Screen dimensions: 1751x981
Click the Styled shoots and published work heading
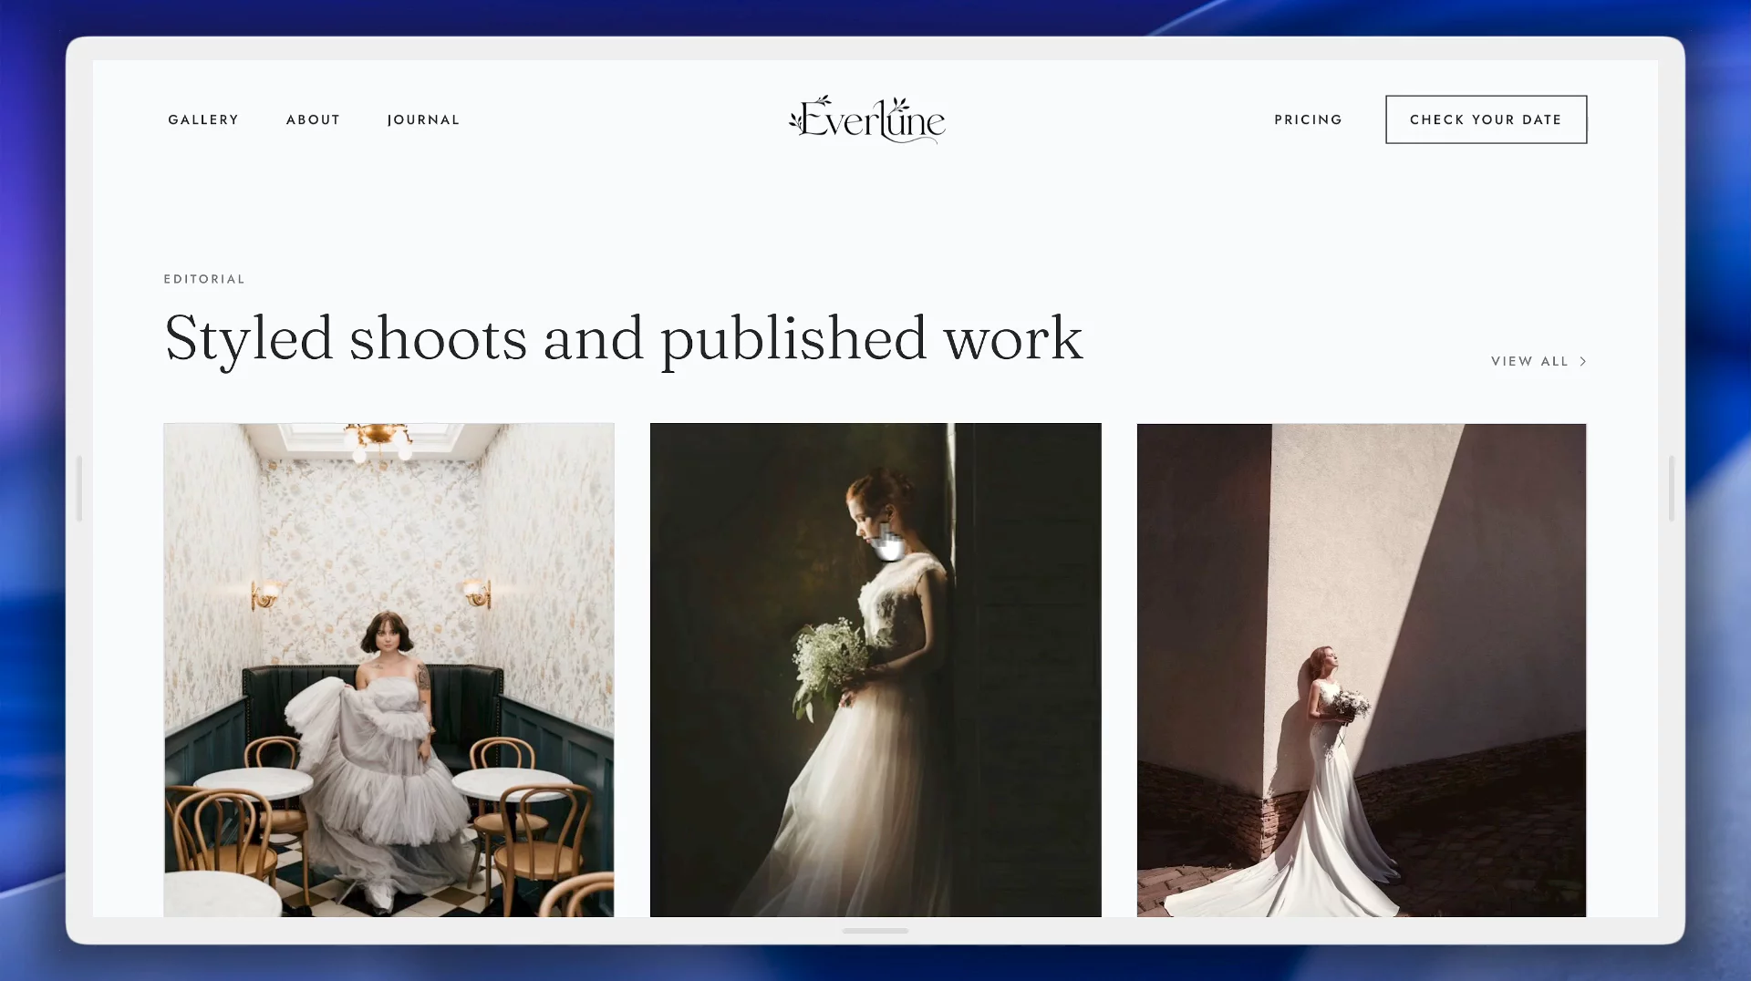[x=624, y=339]
